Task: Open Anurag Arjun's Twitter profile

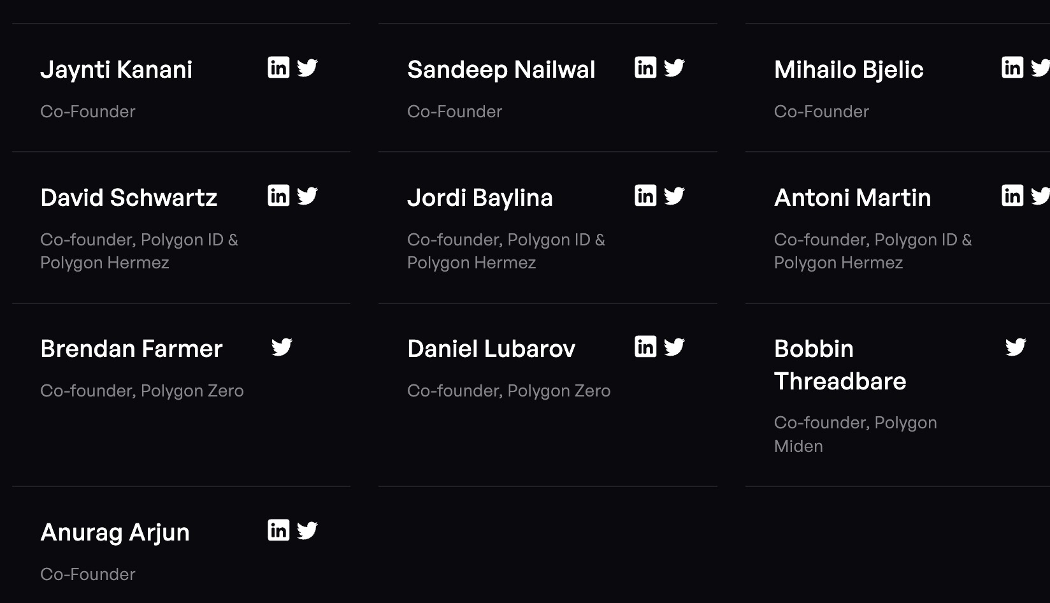Action: [x=307, y=530]
